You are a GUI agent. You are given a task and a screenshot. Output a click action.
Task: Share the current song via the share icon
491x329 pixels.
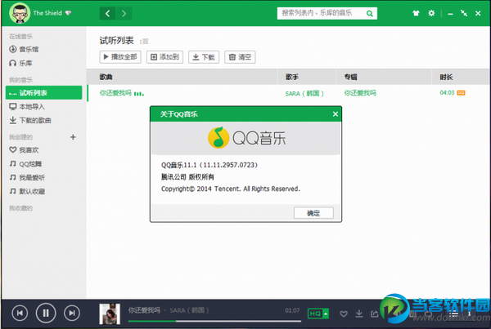click(x=375, y=313)
